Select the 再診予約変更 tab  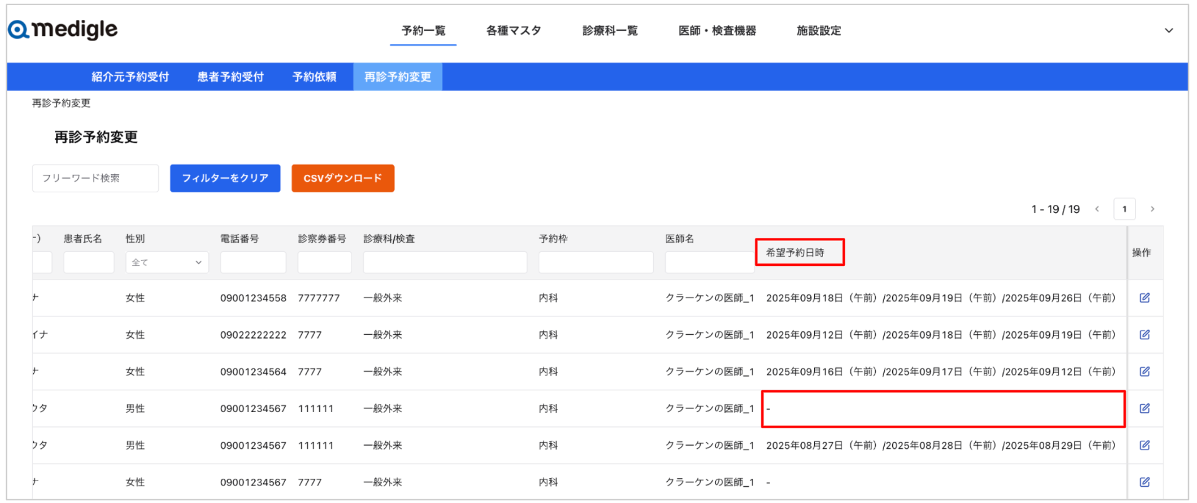[398, 77]
